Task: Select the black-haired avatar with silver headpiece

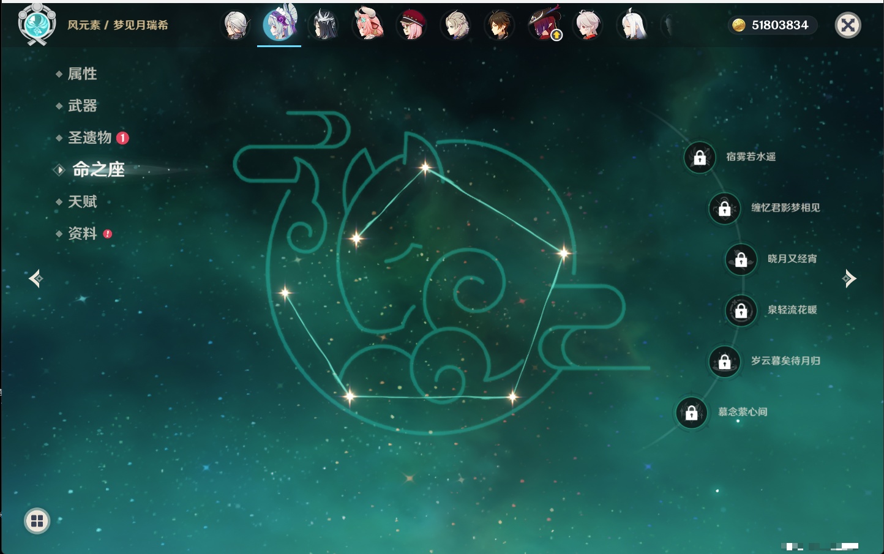Action: click(324, 26)
